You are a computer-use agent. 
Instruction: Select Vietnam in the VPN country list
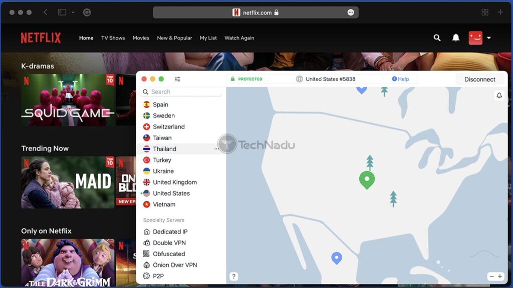coord(181,204)
